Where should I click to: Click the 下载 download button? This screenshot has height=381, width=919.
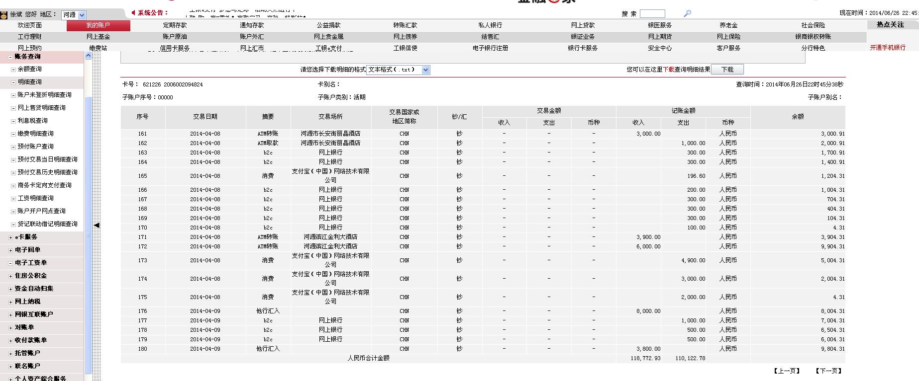(727, 70)
